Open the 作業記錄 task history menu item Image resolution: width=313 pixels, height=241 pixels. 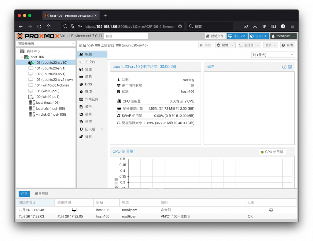[92, 99]
